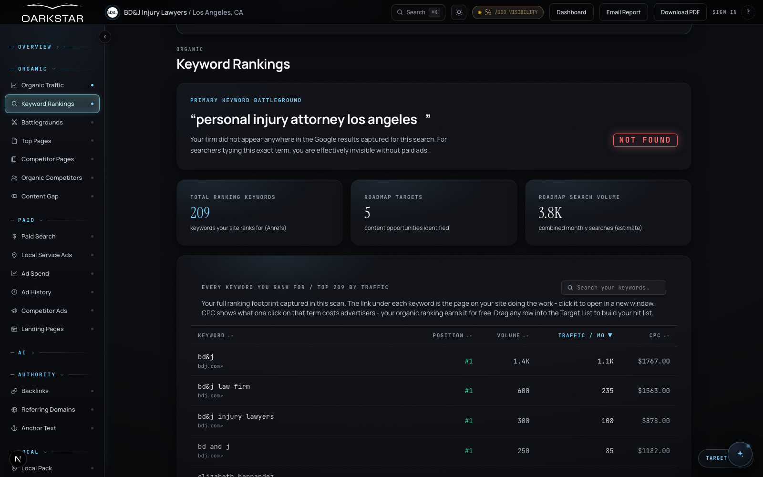Screen dimensions: 763x477
Task: Open Local Pack page
Action: (52, 468)
